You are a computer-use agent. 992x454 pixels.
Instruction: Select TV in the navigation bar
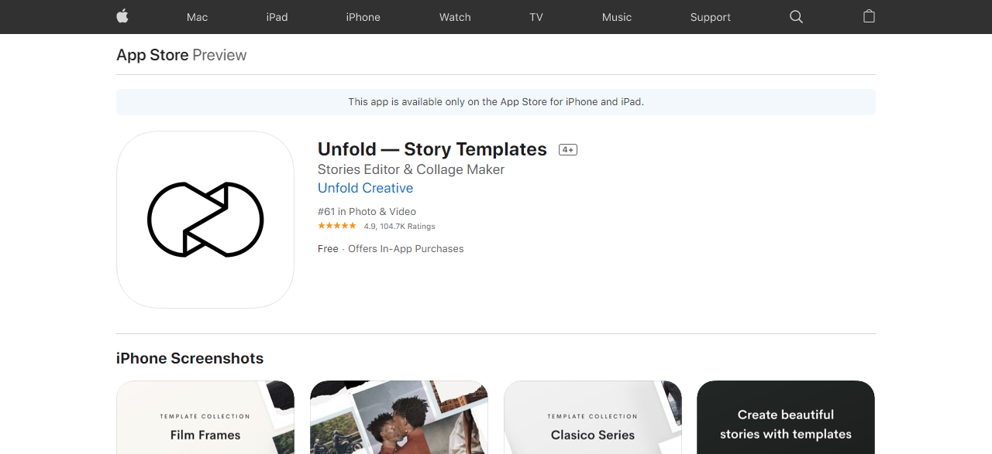(536, 17)
